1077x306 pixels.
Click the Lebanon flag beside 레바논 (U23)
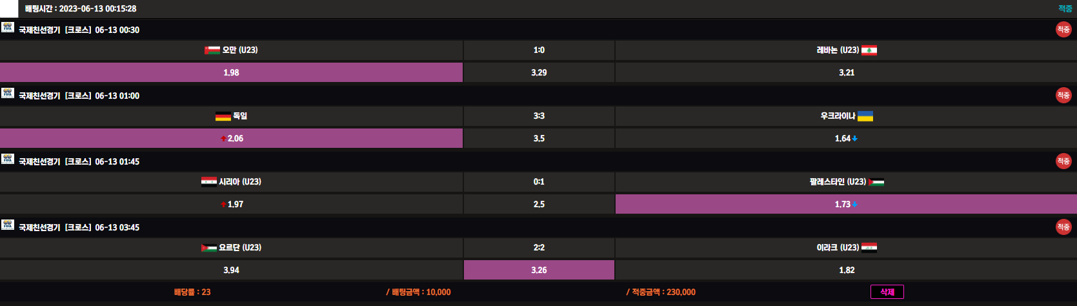tap(869, 50)
